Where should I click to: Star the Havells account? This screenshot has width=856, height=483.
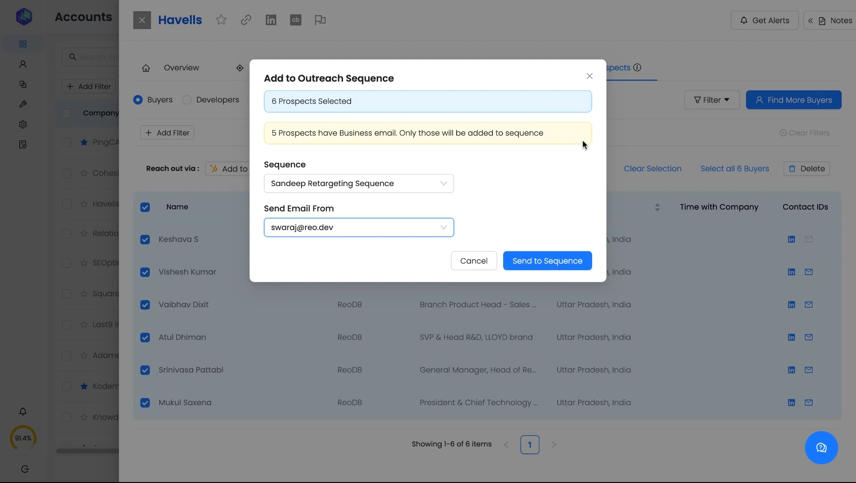(221, 20)
